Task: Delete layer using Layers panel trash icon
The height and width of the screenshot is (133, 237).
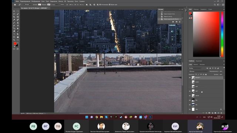Action: 221,113
